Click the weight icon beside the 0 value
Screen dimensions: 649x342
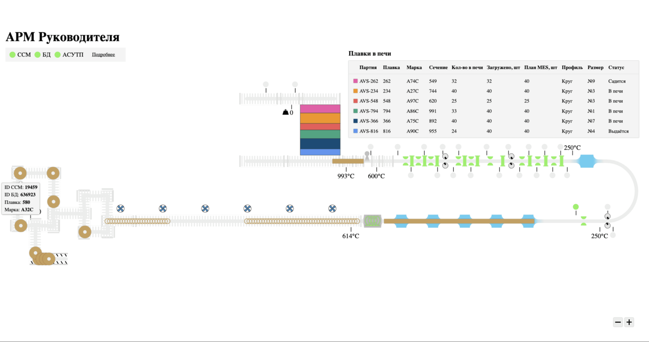(x=285, y=112)
